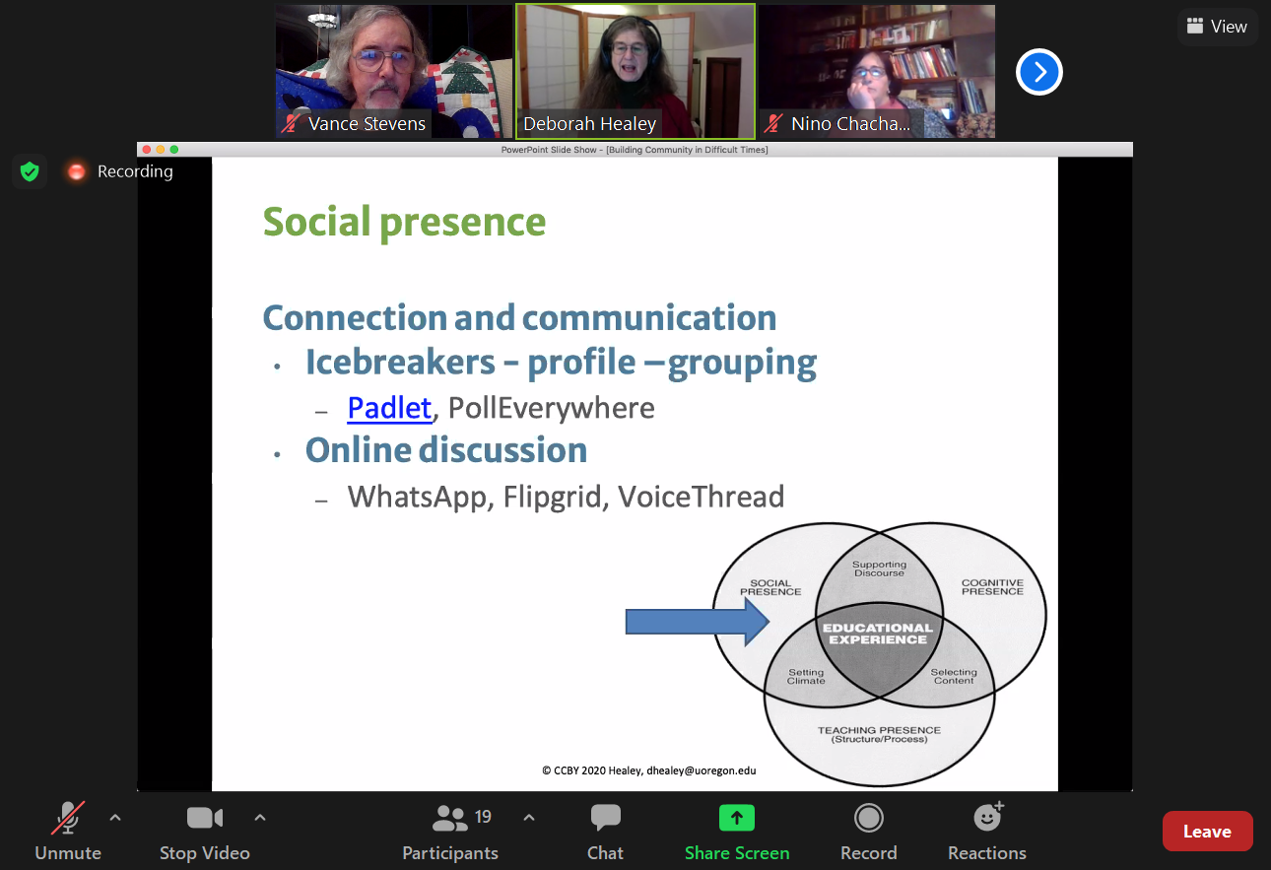Expand video options arrow beside Stop Video
This screenshot has height=870, width=1271.
(260, 818)
